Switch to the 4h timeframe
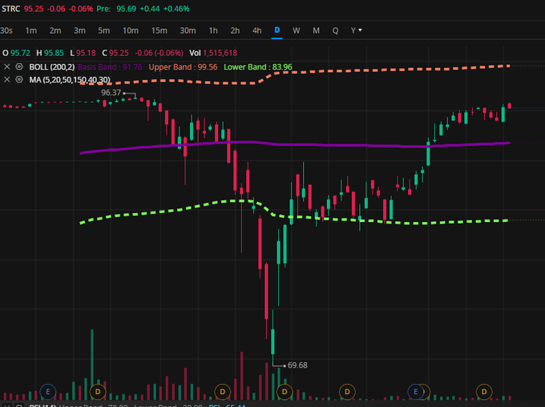The height and width of the screenshot is (407, 545). point(256,30)
